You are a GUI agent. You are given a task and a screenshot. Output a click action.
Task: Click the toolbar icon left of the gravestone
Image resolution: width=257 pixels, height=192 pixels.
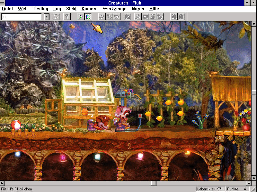point(174,17)
